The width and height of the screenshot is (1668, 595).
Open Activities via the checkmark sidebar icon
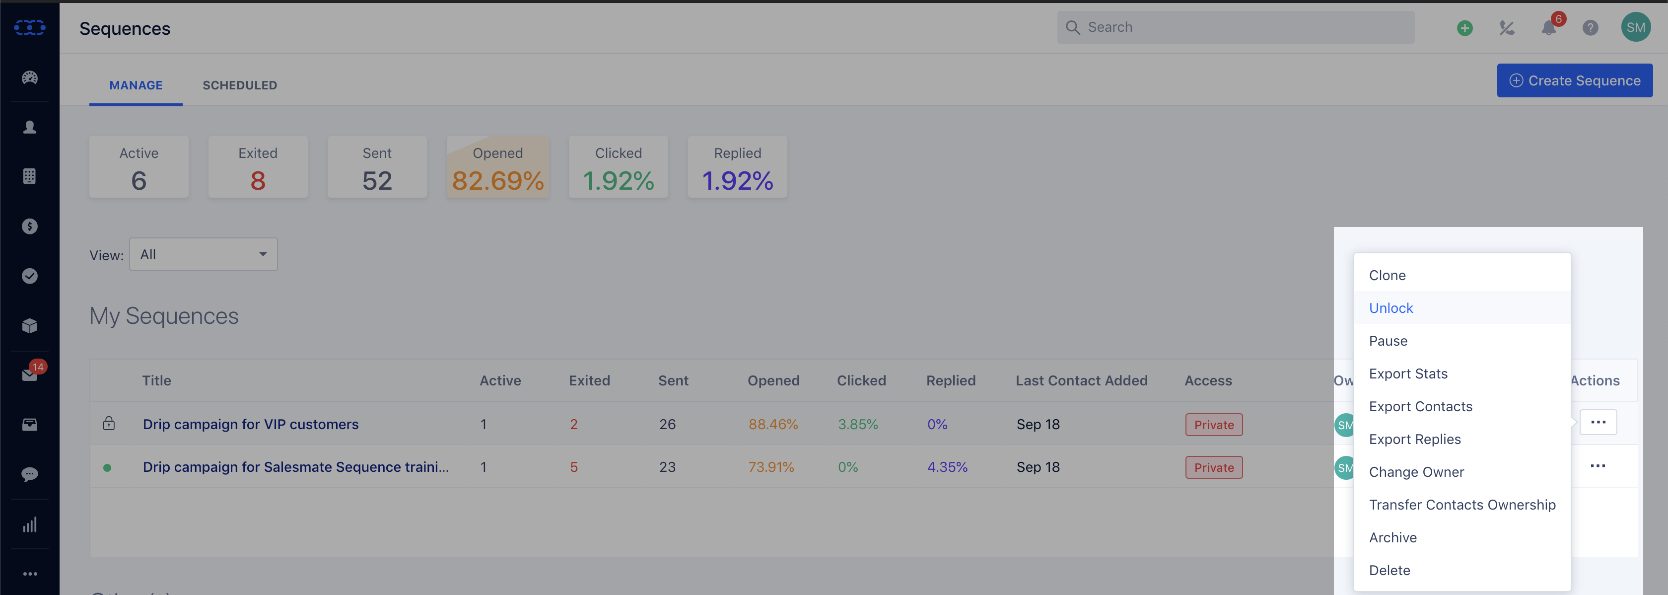(29, 276)
